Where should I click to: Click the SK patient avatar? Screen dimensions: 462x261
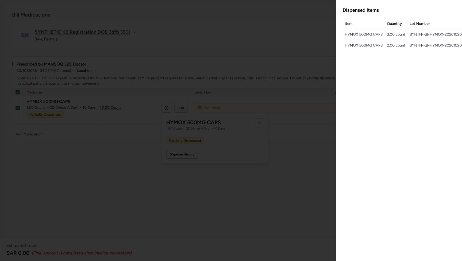(25, 35)
